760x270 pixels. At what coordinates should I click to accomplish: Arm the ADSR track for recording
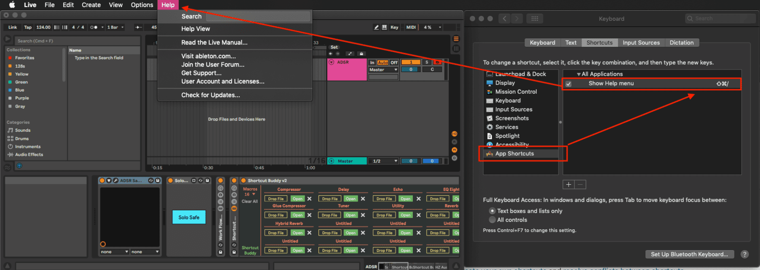pos(438,63)
